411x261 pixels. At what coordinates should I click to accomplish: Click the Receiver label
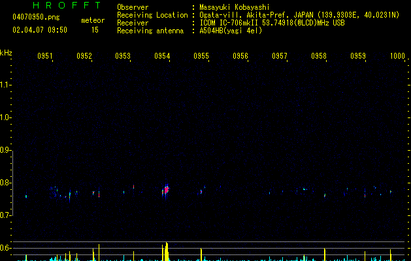(133, 23)
